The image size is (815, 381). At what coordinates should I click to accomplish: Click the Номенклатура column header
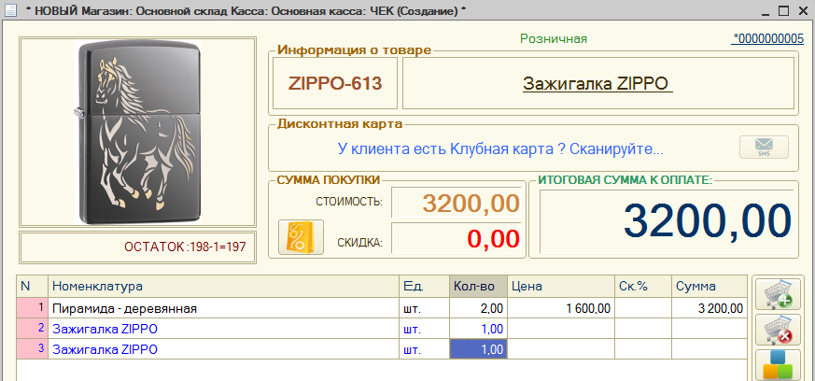pos(223,286)
